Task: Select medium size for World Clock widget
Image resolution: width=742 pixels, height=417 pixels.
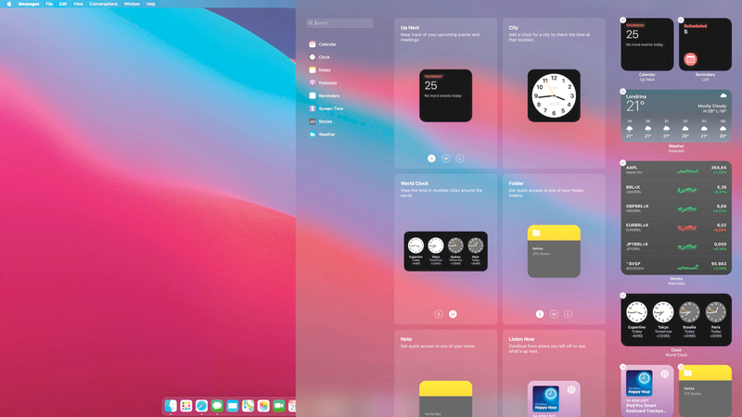Action: 453,314
